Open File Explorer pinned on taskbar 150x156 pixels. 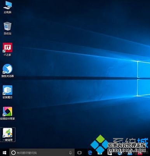pyautogui.click(x=99, y=153)
